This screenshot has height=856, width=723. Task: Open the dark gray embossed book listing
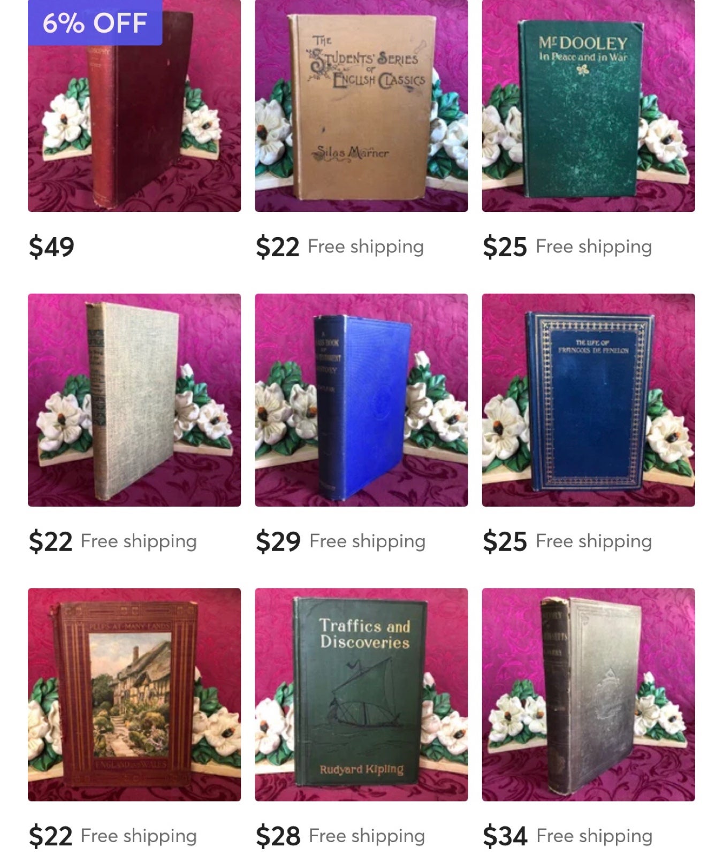588,694
